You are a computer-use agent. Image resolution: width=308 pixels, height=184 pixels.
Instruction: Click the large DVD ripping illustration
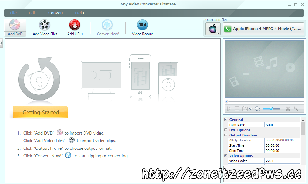pos(39,79)
